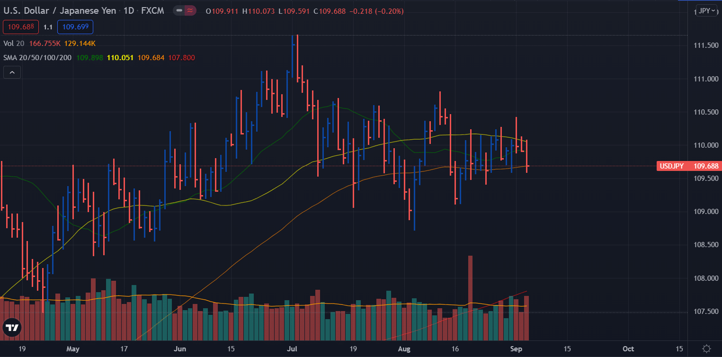Viewport: 722px width, 357px height.
Task: Click the tallest red volume bar in mid-August
Action: pos(470,298)
